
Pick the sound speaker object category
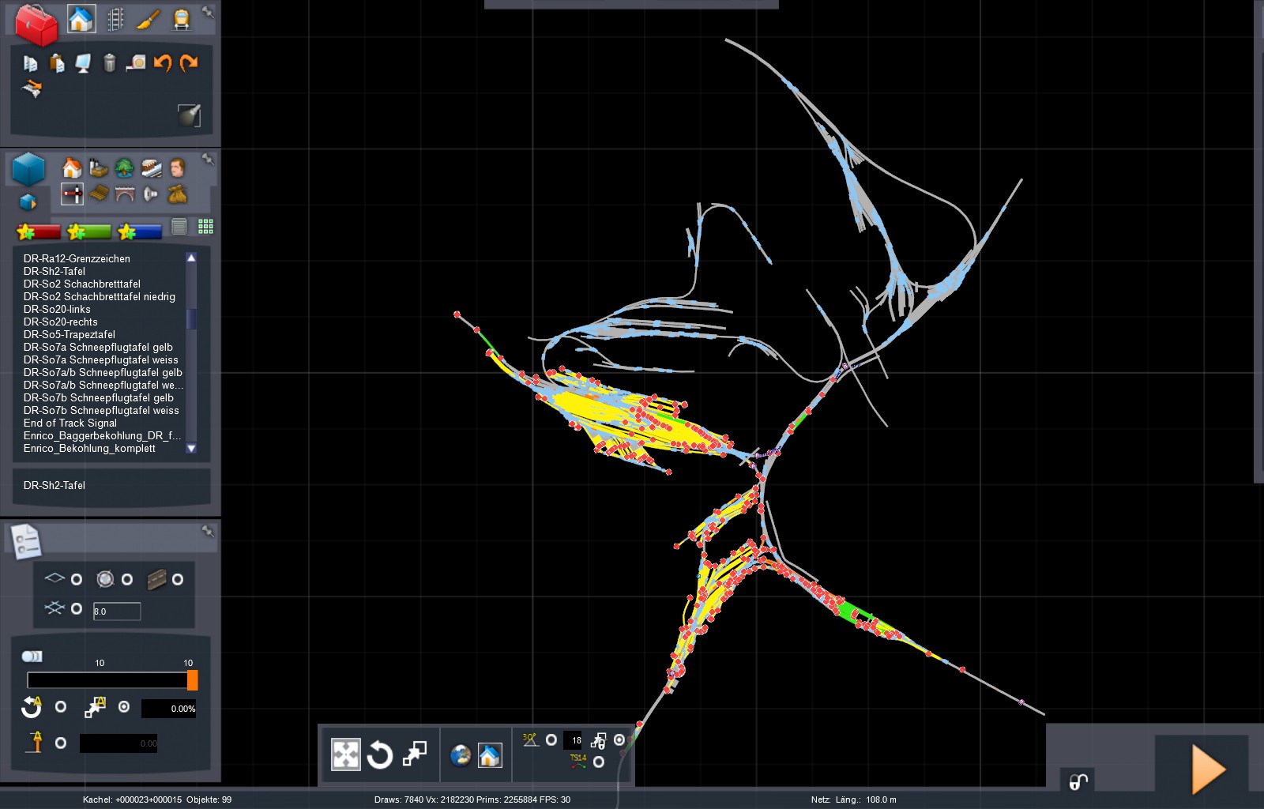(x=151, y=194)
